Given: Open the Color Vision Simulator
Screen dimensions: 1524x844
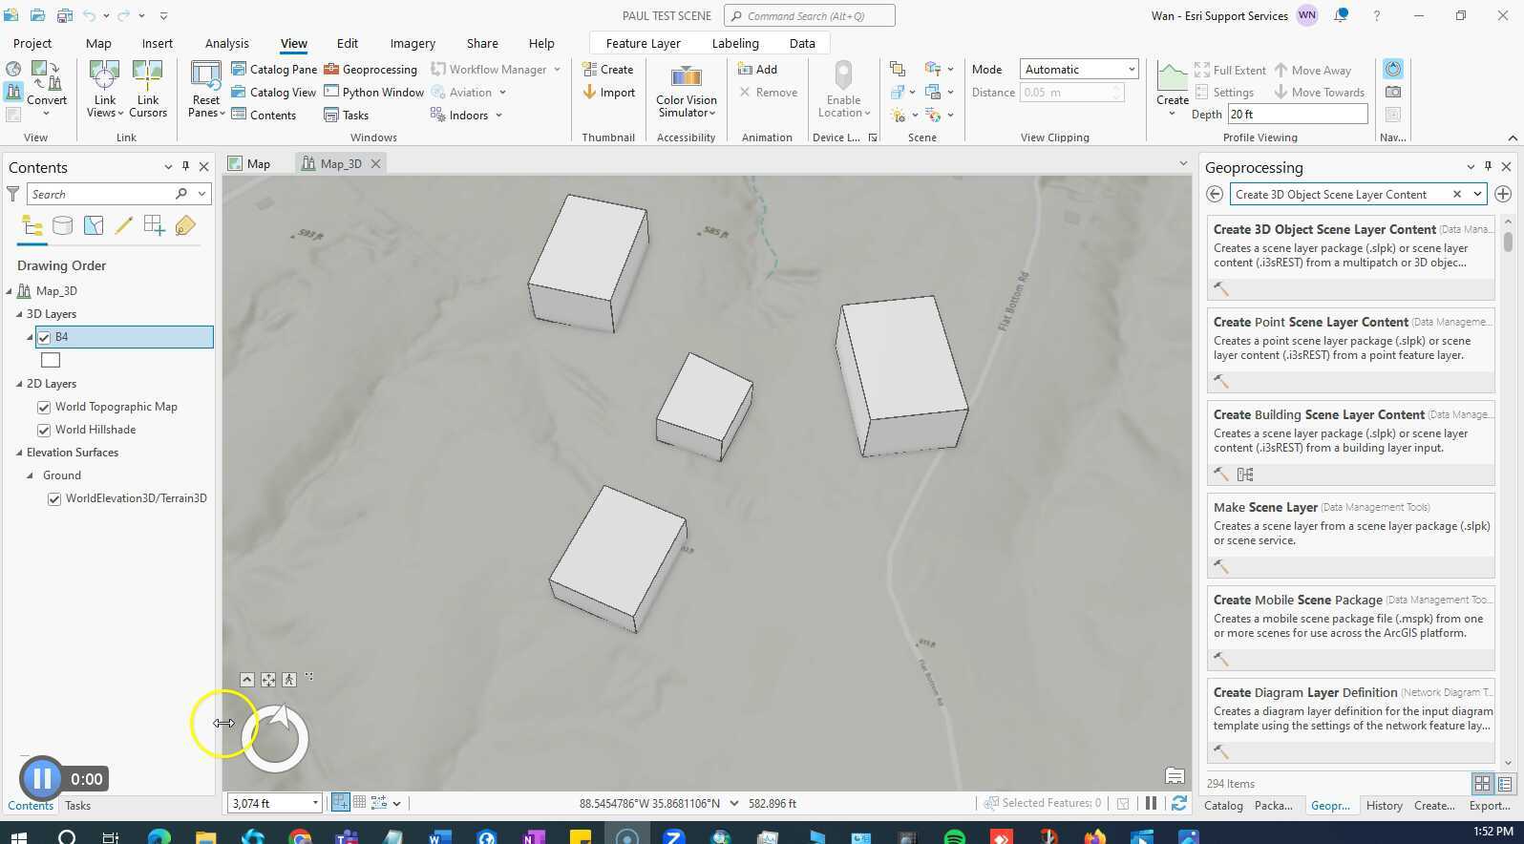Looking at the screenshot, I should tap(686, 91).
